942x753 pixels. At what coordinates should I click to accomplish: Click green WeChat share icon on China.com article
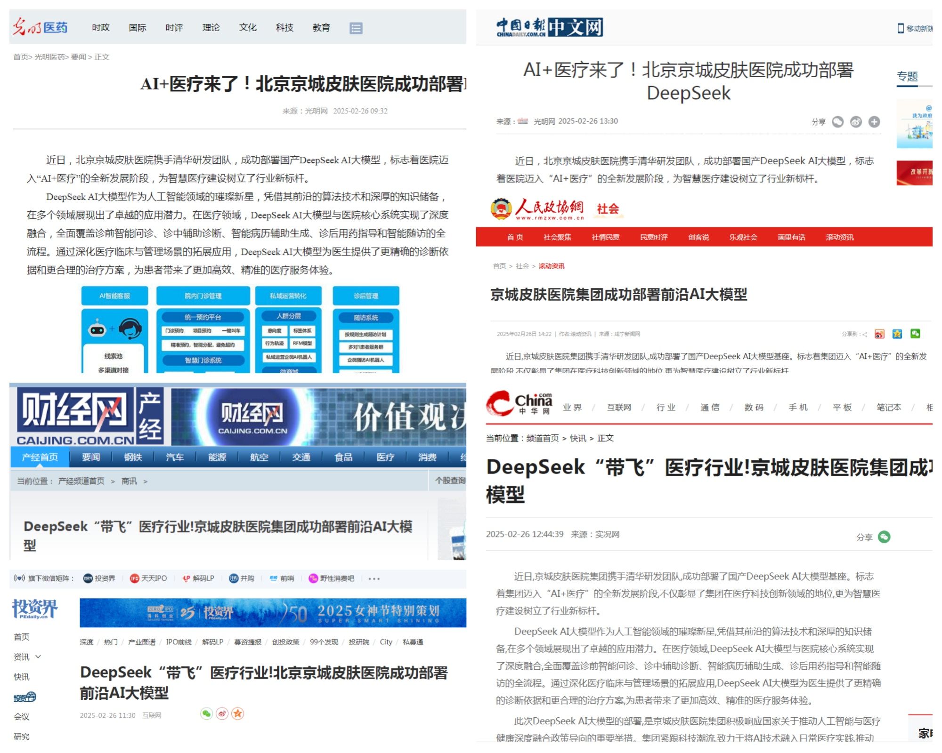pos(884,537)
